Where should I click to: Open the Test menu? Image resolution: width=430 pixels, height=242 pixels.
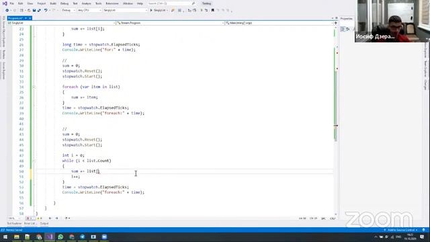pos(75,3)
